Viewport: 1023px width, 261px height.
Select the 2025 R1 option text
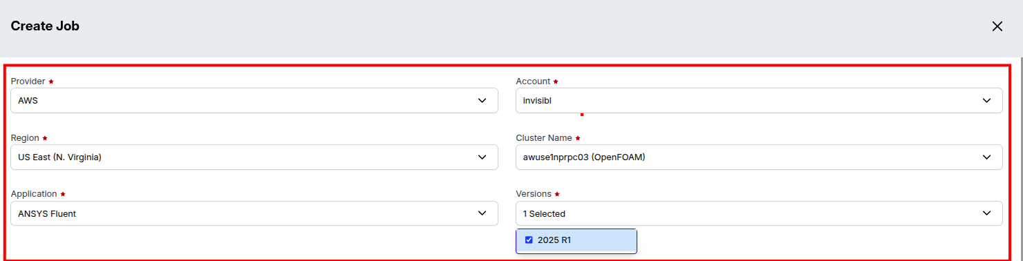554,240
